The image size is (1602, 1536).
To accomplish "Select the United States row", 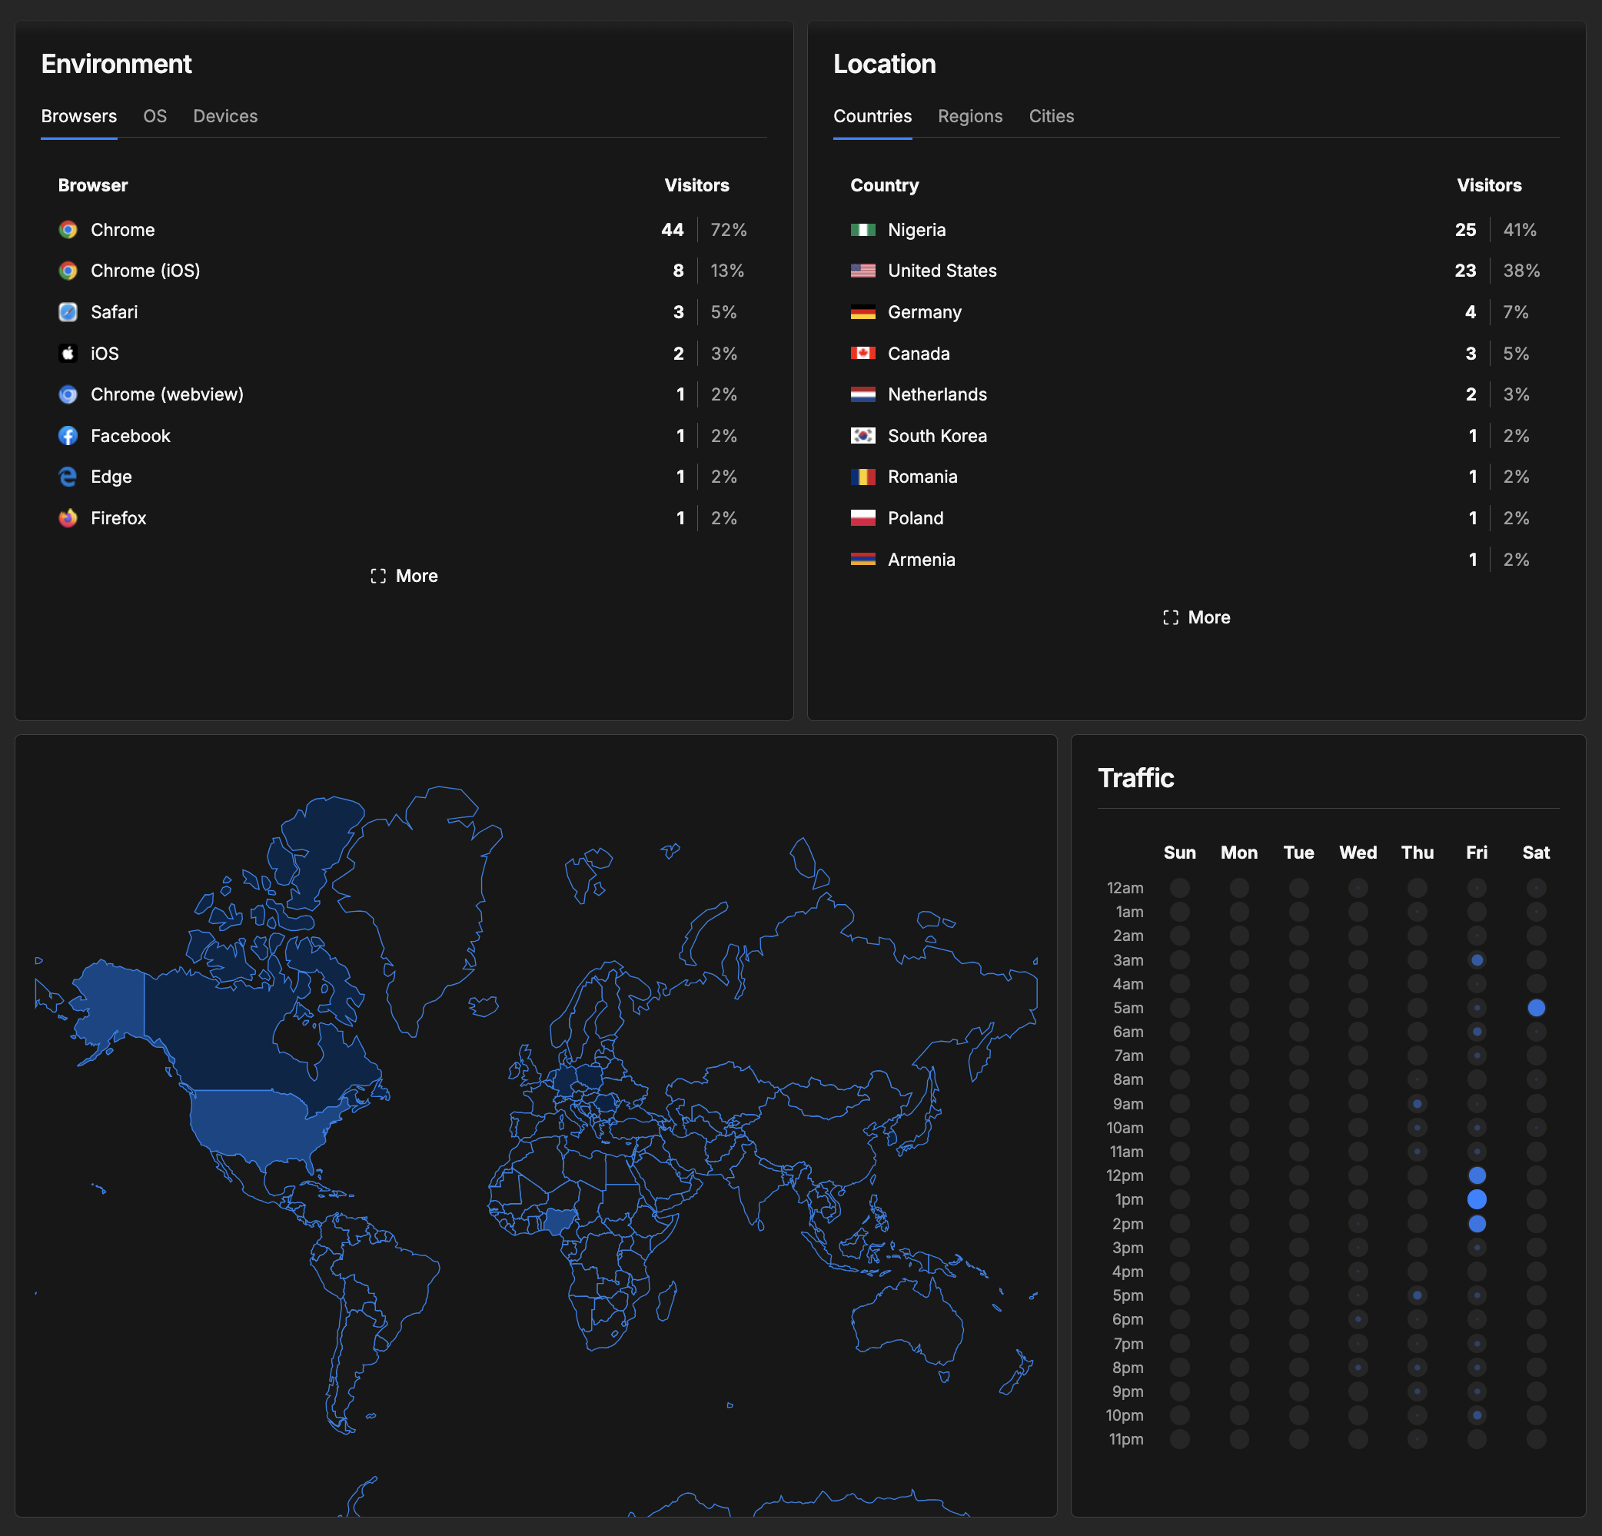I will pos(1196,271).
